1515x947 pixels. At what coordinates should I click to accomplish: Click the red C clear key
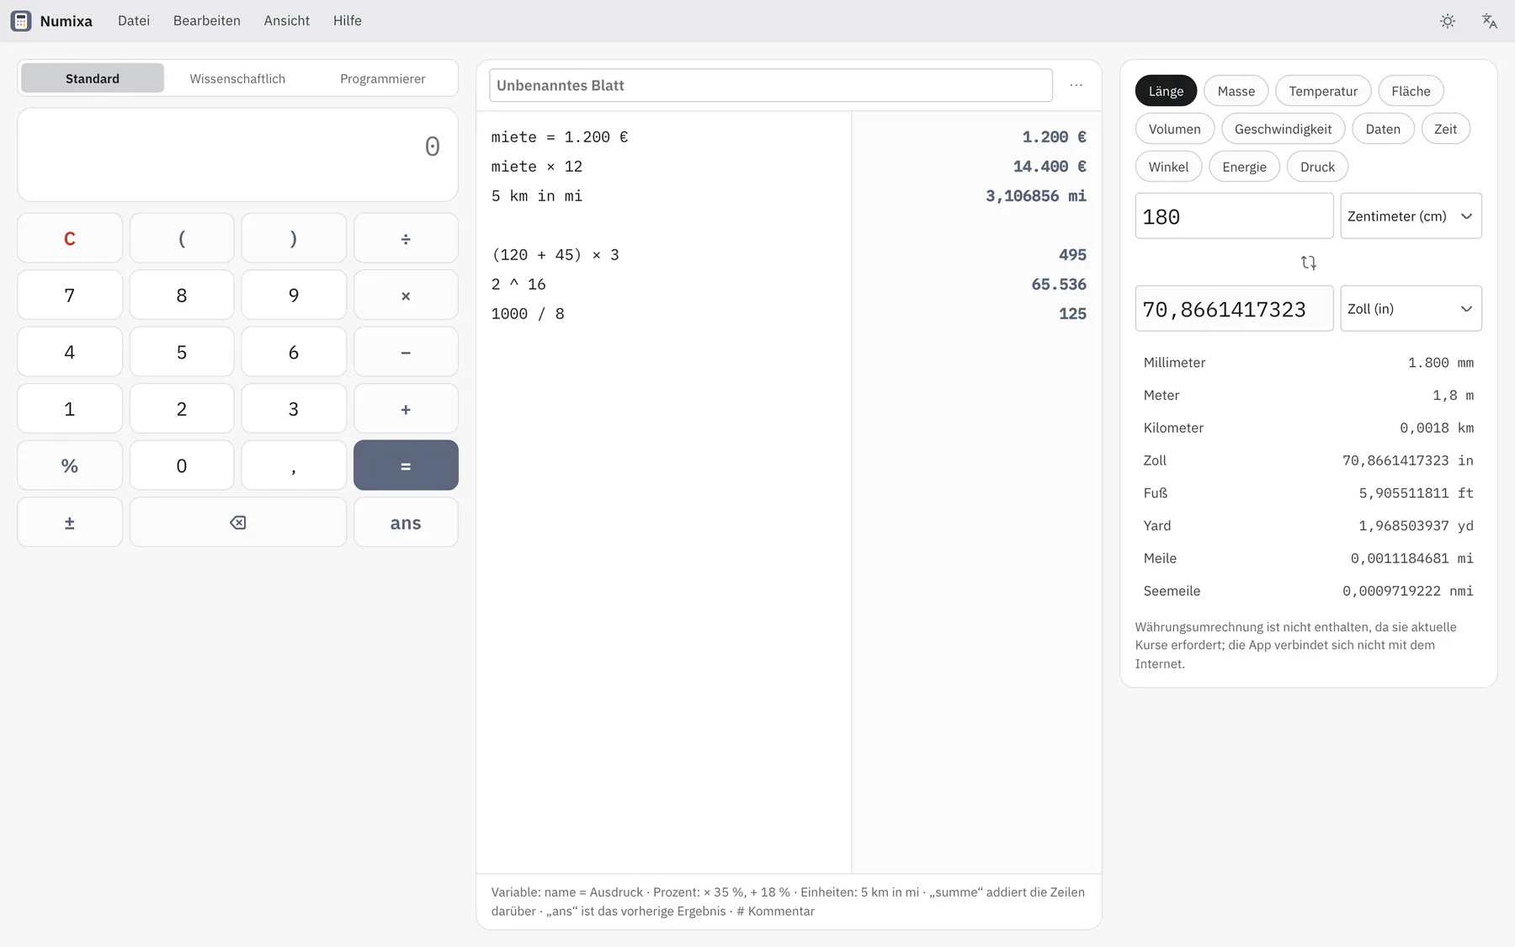(70, 238)
